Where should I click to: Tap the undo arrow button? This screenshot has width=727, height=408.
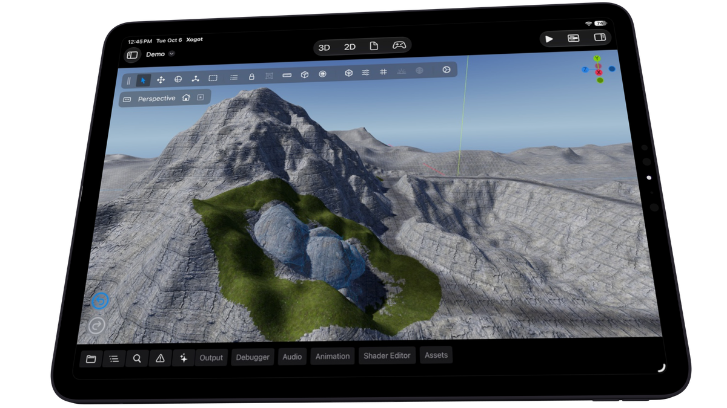[100, 300]
